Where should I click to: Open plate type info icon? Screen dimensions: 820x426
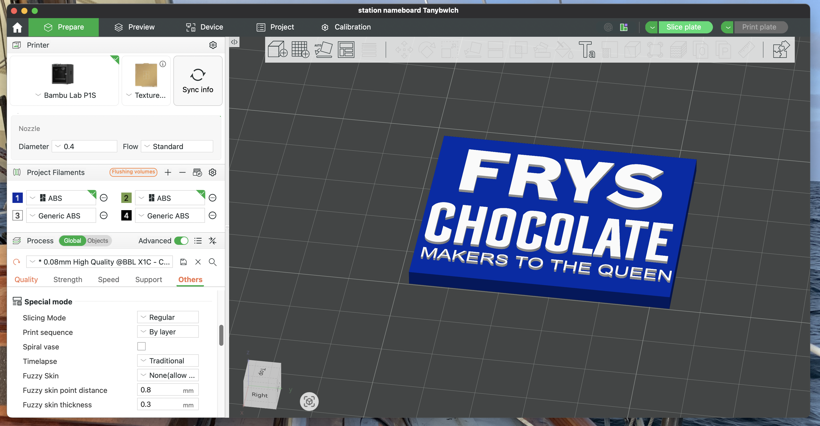pyautogui.click(x=163, y=64)
